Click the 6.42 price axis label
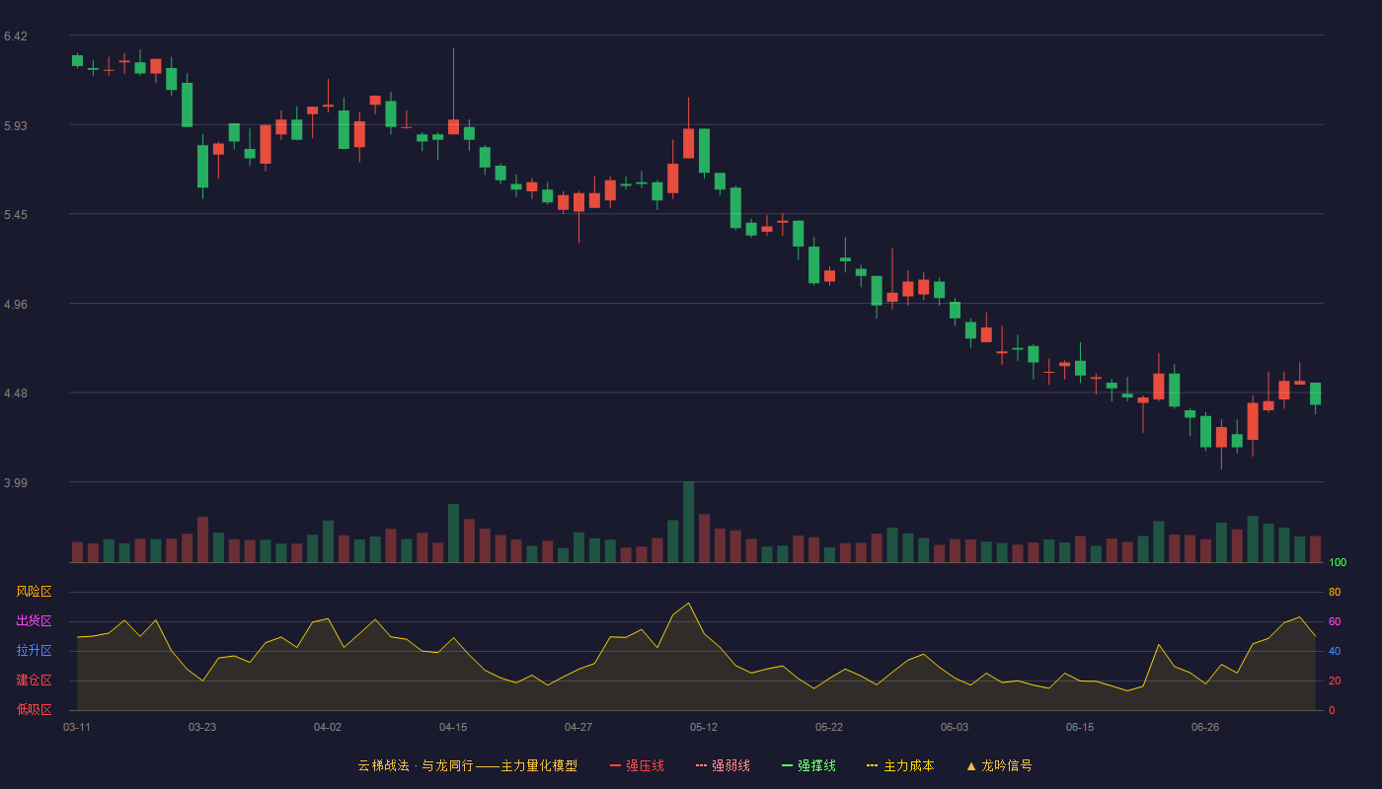Viewport: 1382px width, 789px height. pyautogui.click(x=16, y=36)
